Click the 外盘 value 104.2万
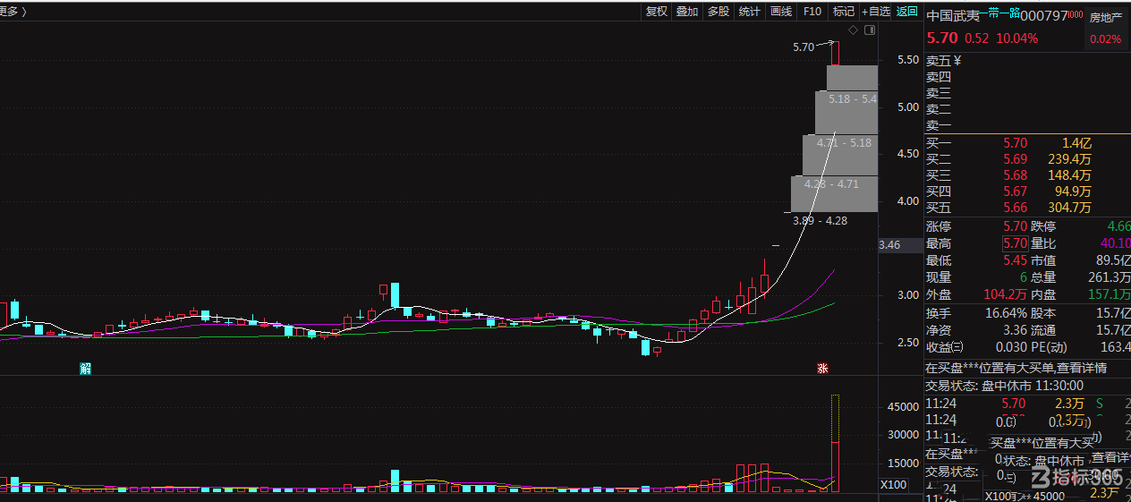The height and width of the screenshot is (502, 1131). click(1005, 294)
